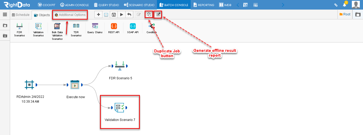Select the Validation Scenarios object icon
Screen dimensions: 363x135
coord(38,26)
